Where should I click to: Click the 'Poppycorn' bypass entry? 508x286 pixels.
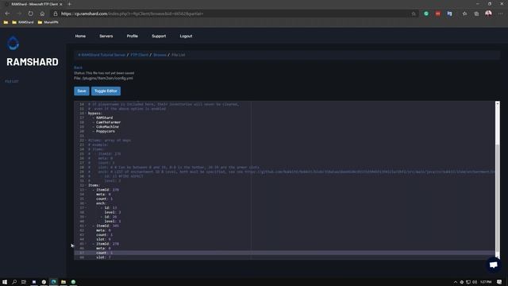[x=106, y=131]
